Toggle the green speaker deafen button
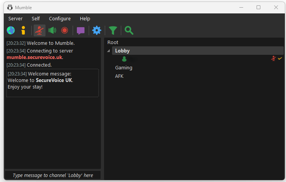 pos(52,30)
